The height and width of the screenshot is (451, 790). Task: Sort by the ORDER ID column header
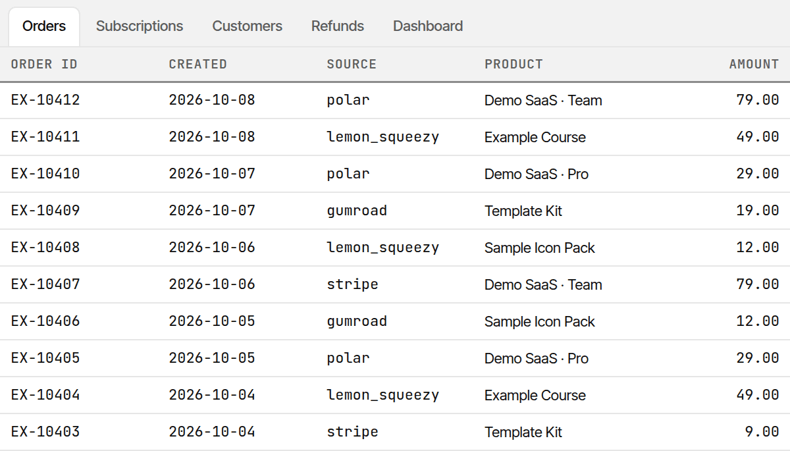click(x=44, y=64)
